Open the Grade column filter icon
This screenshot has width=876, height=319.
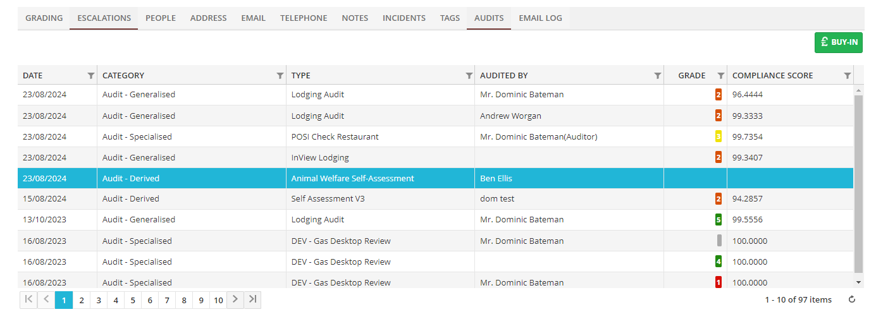[x=720, y=76]
